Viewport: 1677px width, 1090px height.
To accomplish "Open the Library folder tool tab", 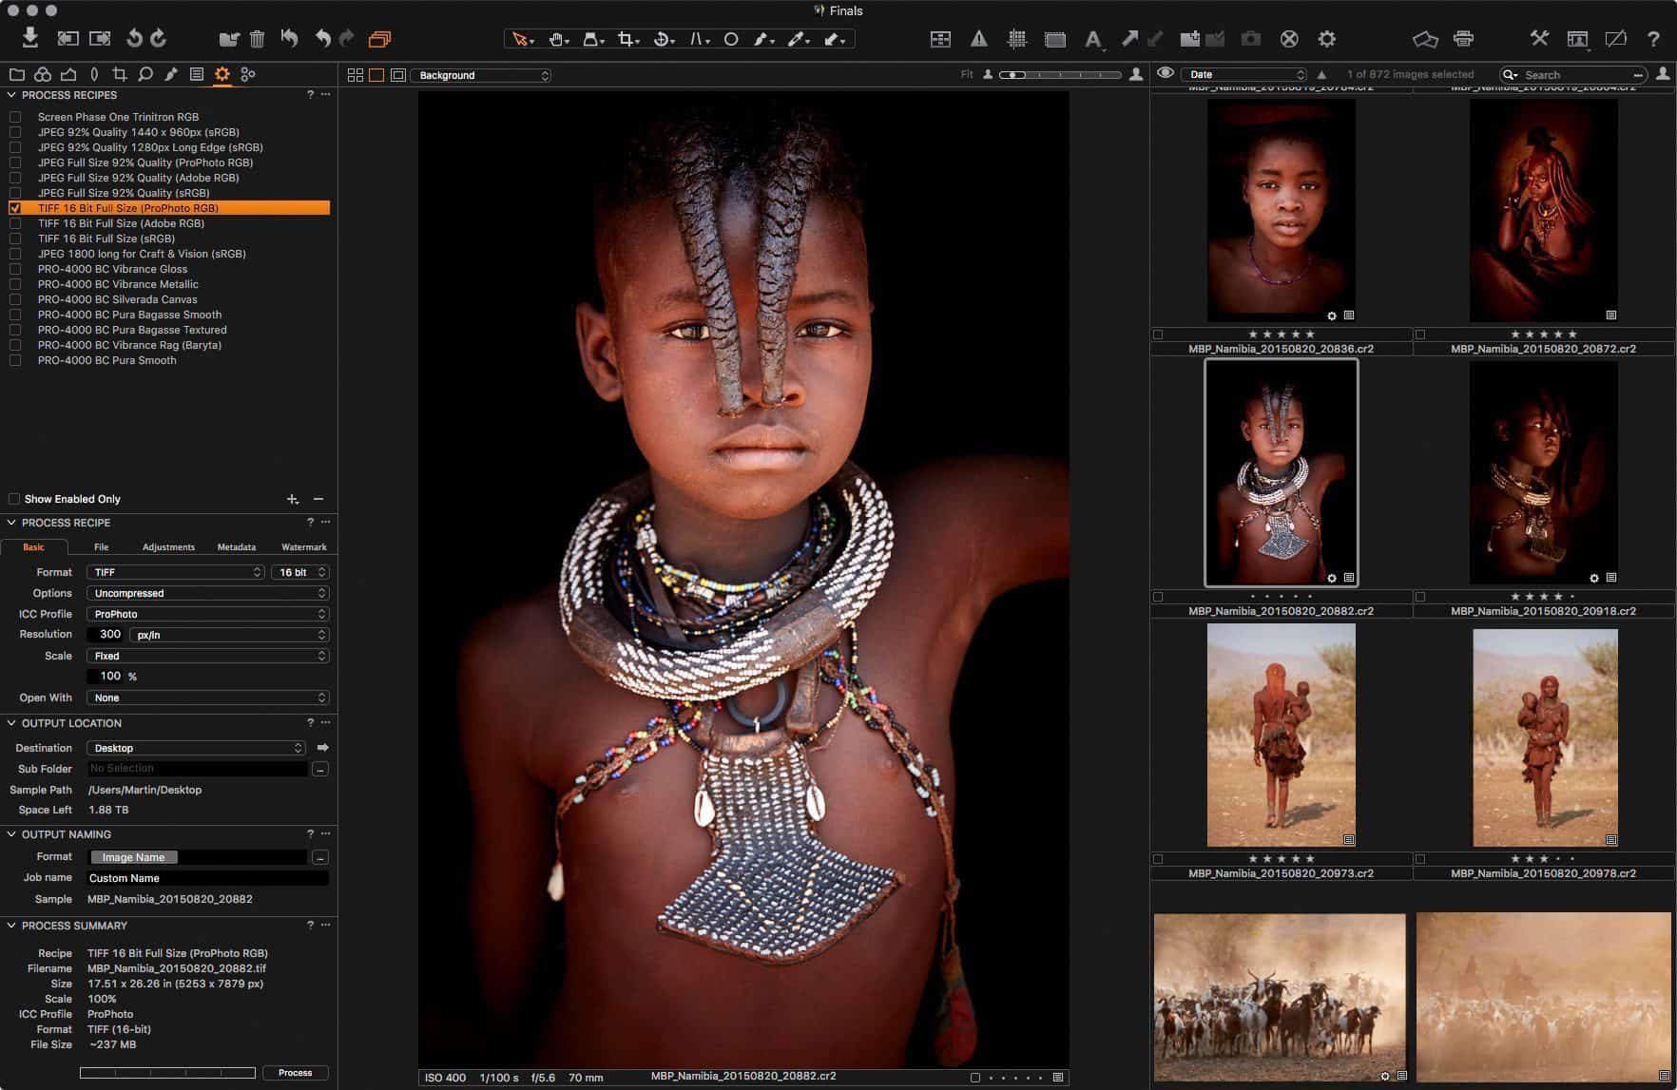I will [x=17, y=74].
